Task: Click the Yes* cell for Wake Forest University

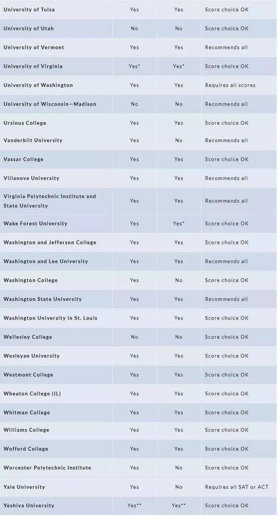Action: (x=178, y=224)
